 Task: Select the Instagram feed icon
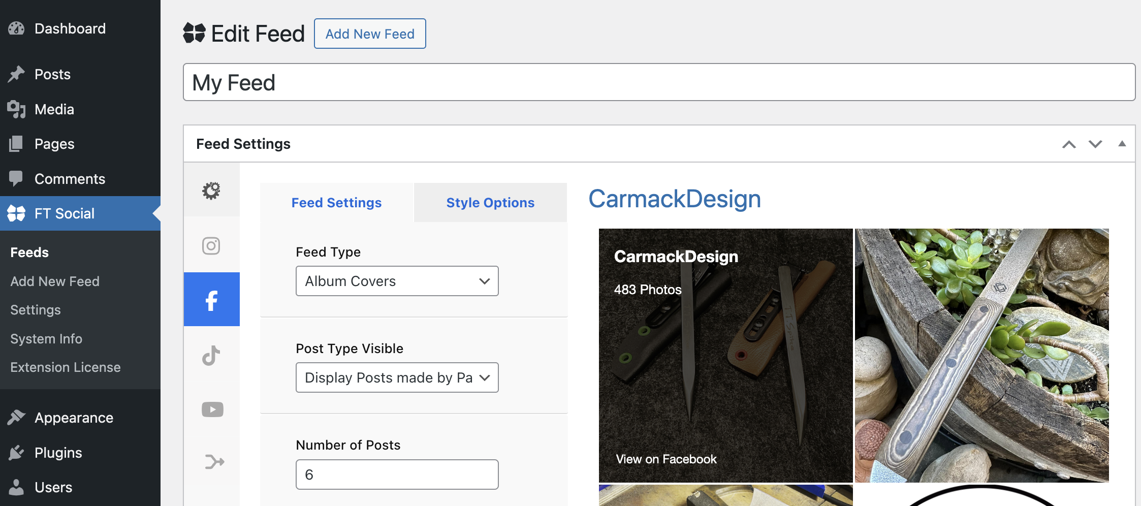(x=211, y=246)
